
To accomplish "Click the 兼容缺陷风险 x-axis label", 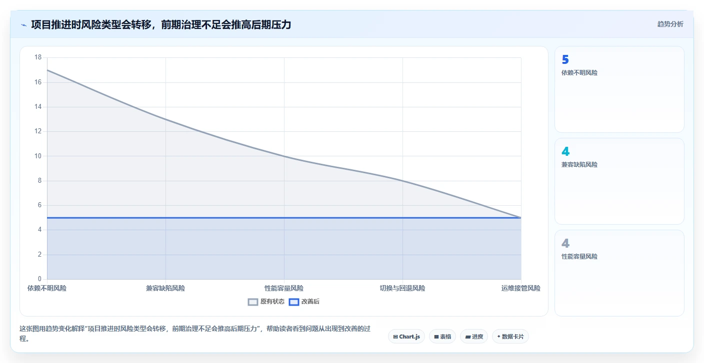I will pyautogui.click(x=165, y=288).
